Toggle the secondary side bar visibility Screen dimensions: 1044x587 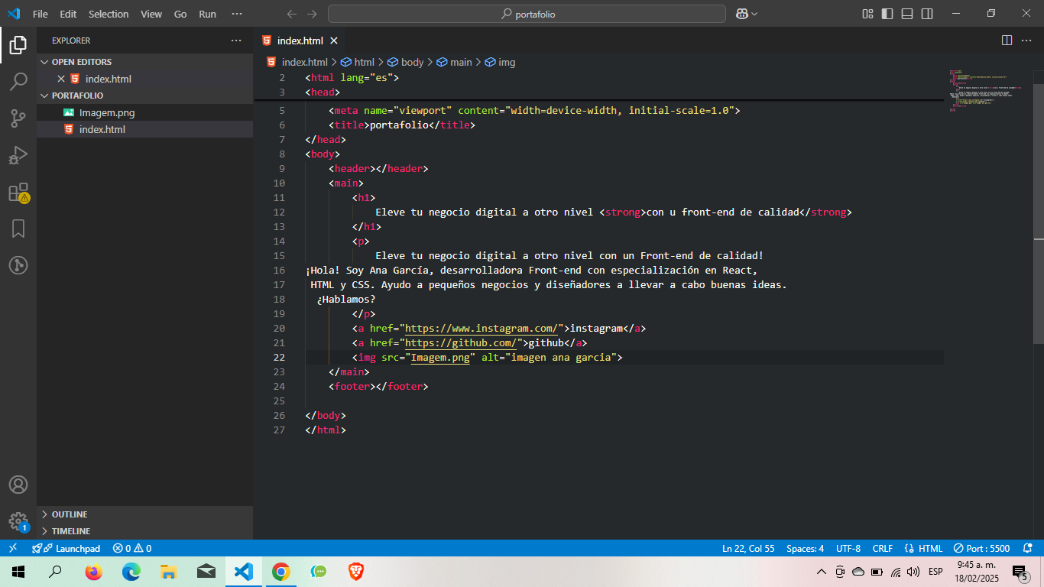point(927,14)
